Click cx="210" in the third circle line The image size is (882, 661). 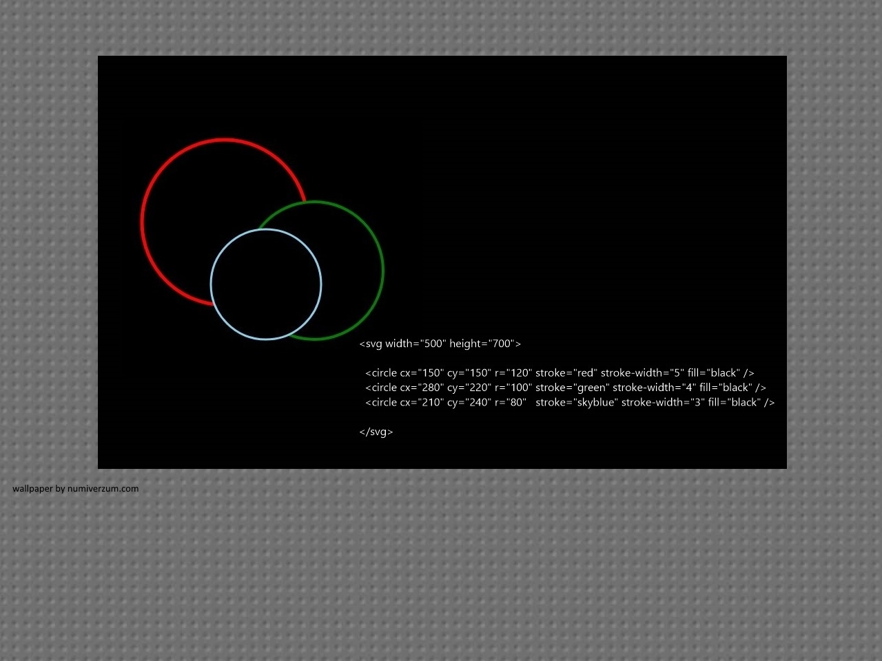pos(422,403)
